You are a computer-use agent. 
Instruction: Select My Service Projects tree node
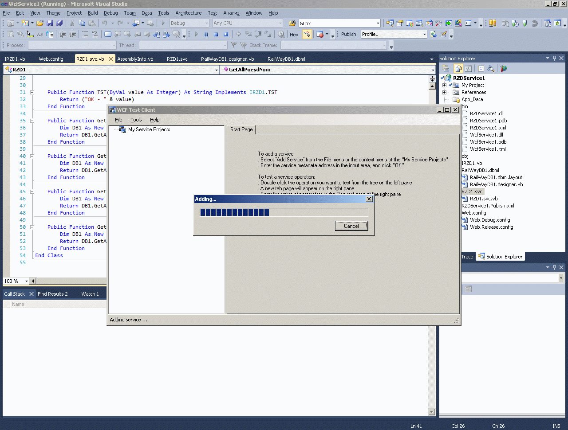[x=149, y=129]
